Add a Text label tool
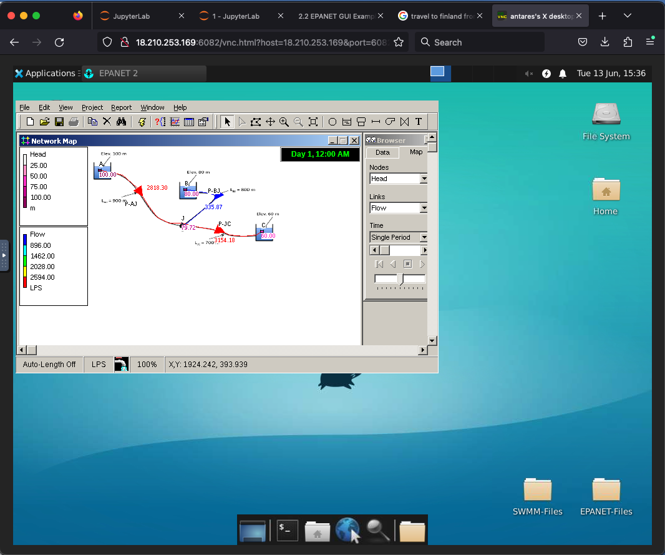 pos(419,122)
